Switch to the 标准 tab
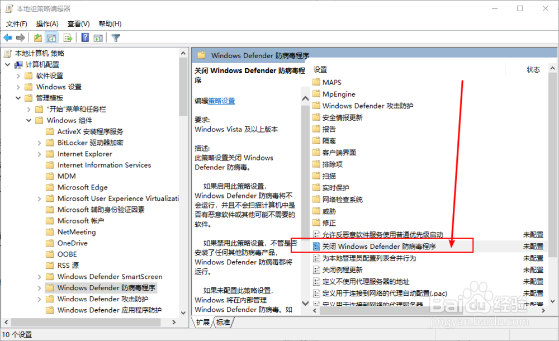This screenshot has width=559, height=341. [223, 323]
